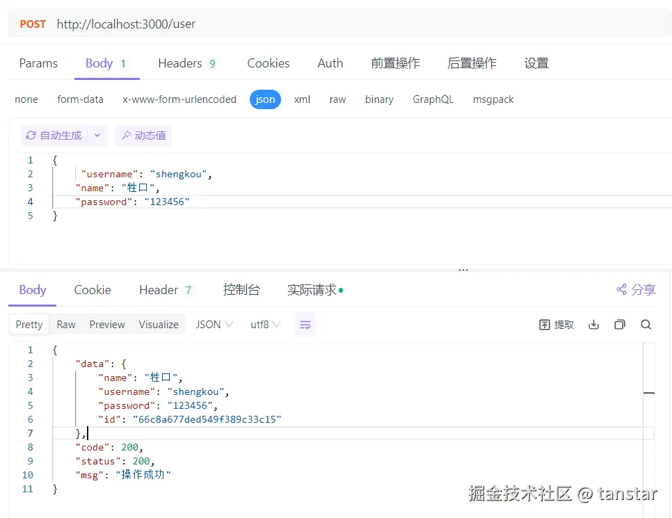Click the id value 66c8a677ded549f389c33c15
672x518 pixels.
coord(207,419)
